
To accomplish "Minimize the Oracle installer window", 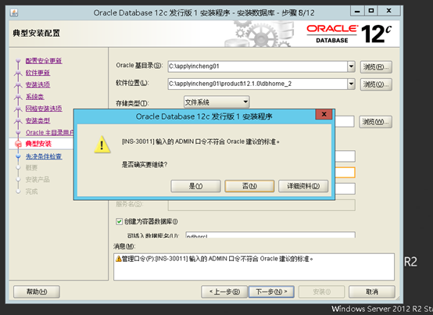I will point(357,11).
